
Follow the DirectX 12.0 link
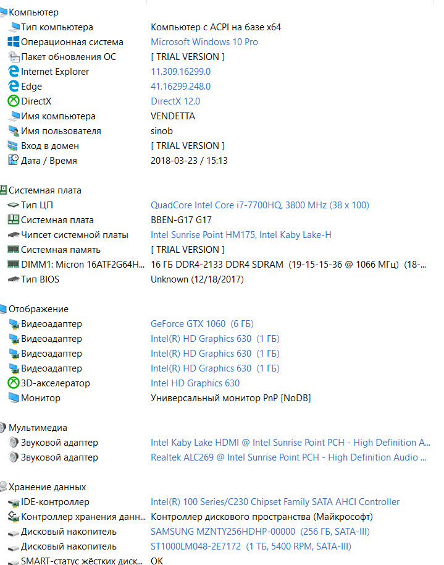(x=175, y=101)
